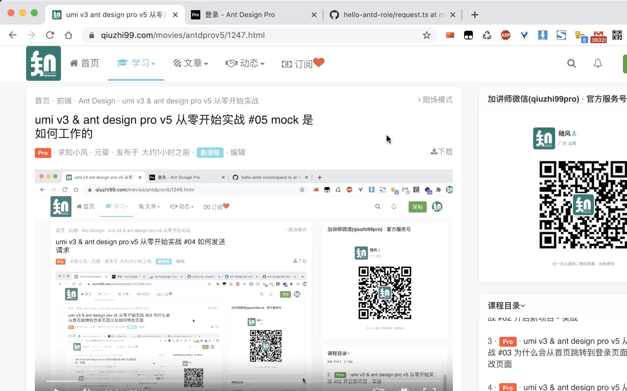Click the 前端 breadcrumb link
Screen dimensions: 627x391
(x=64, y=101)
